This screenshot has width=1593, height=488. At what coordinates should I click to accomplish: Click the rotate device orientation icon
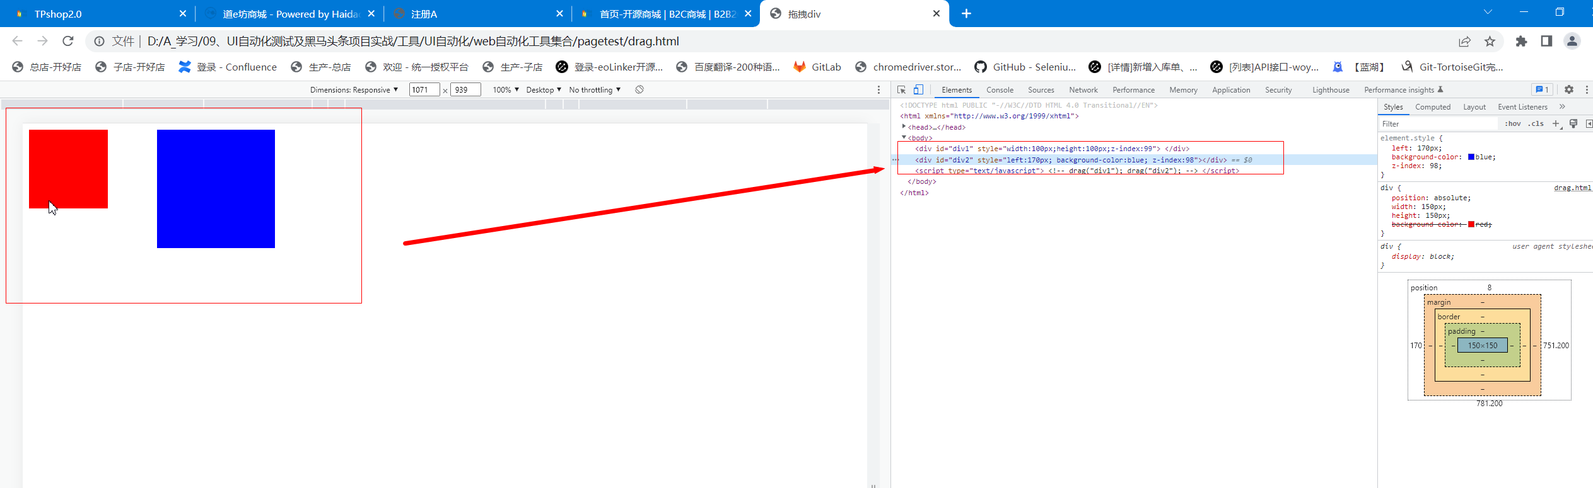[639, 89]
